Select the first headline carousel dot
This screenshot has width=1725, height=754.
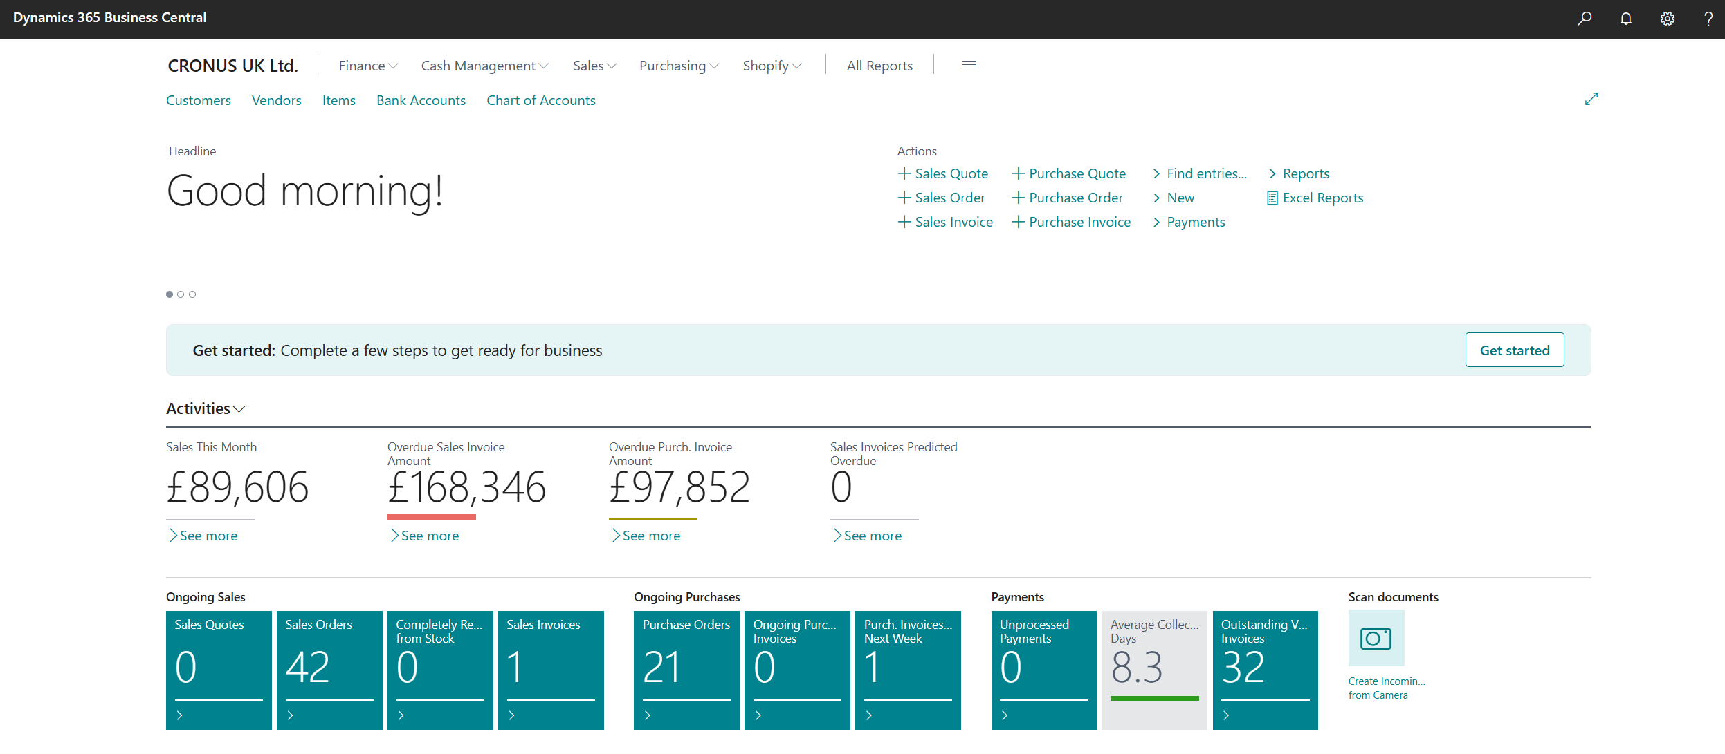[x=170, y=294]
